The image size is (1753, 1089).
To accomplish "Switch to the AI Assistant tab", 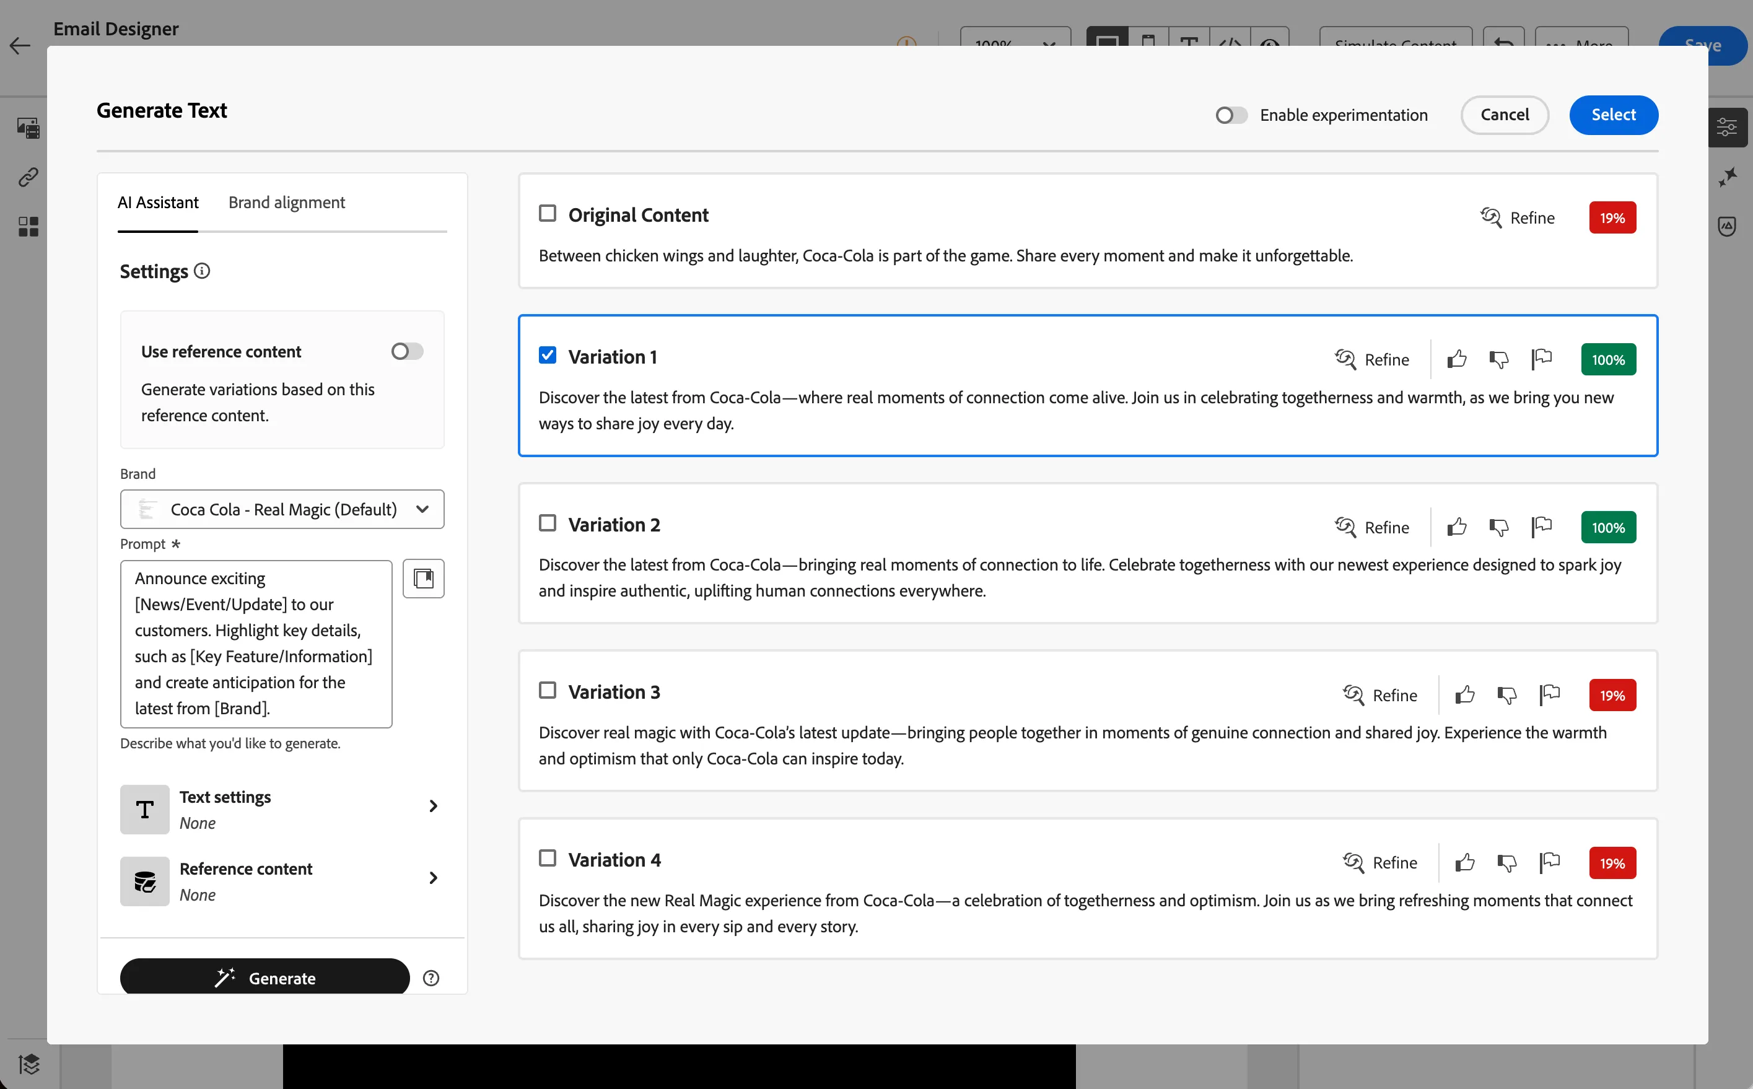I will (158, 203).
